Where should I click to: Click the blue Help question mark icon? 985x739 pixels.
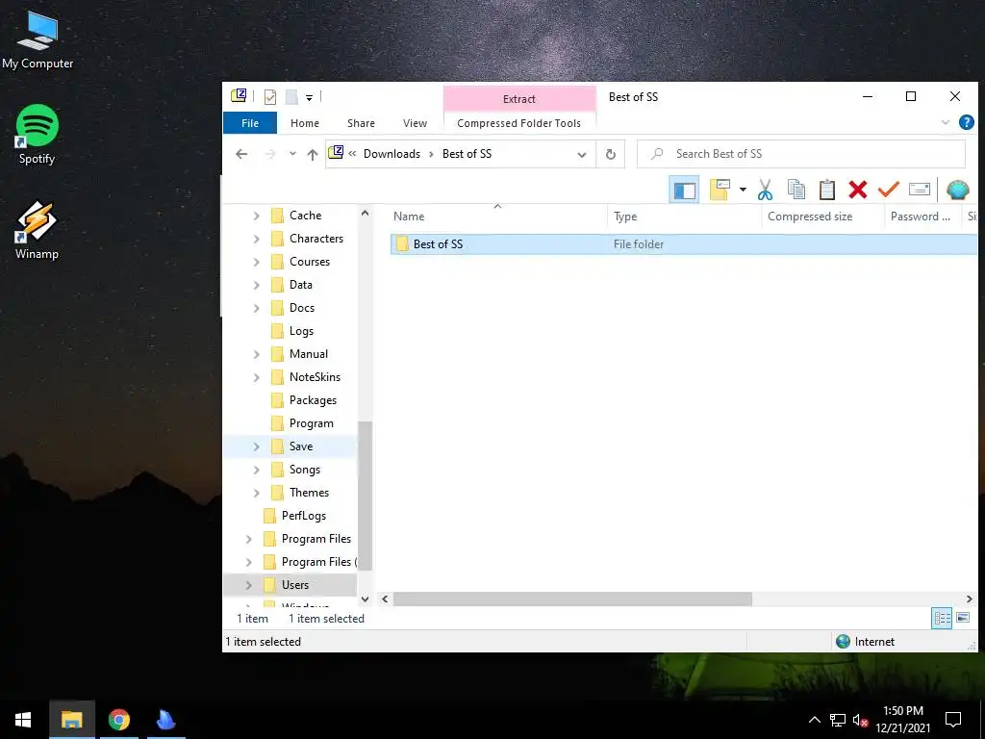[966, 122]
